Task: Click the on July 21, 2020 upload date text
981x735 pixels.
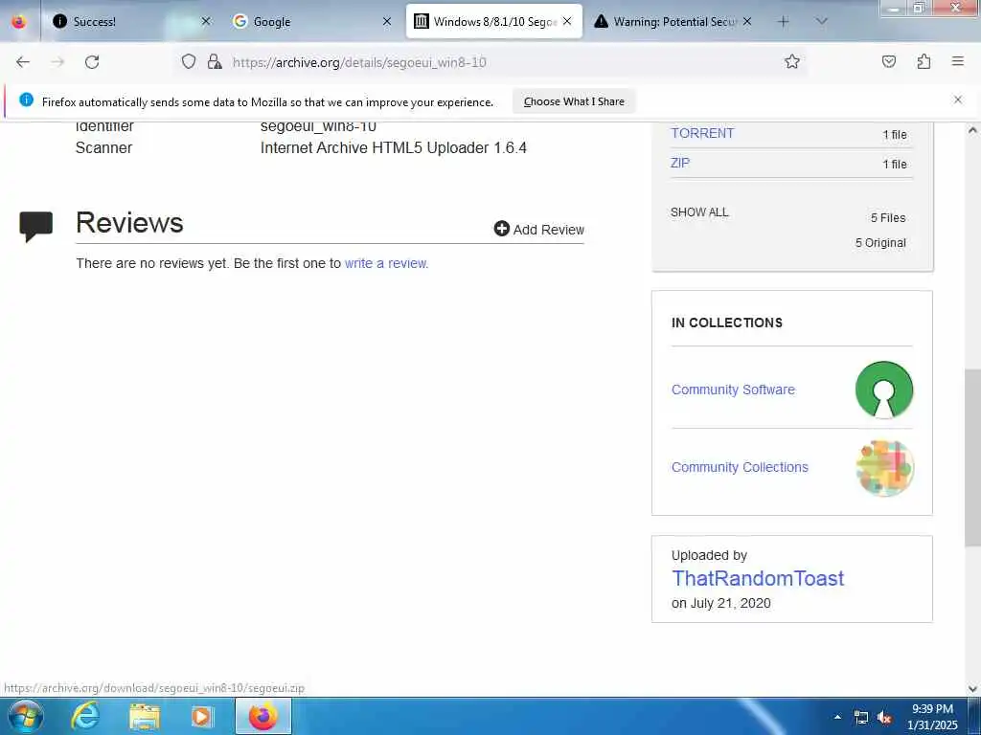Action: pyautogui.click(x=720, y=603)
